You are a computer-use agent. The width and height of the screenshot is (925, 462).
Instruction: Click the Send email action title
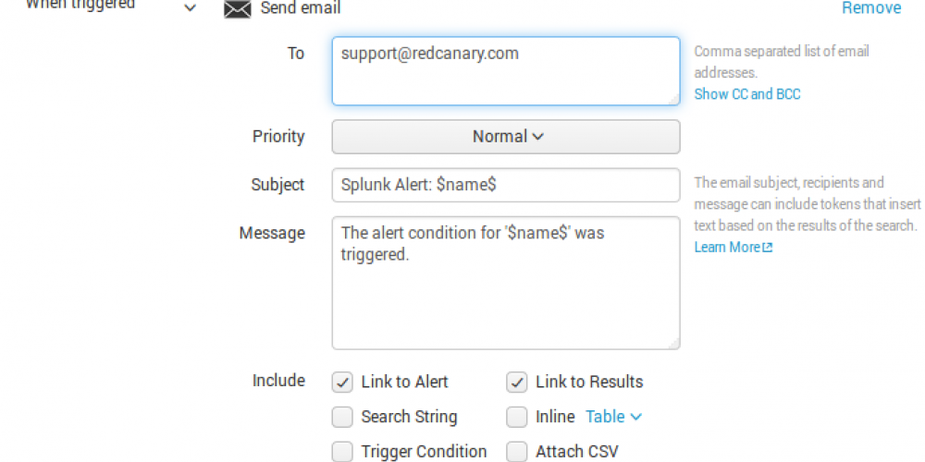click(301, 8)
